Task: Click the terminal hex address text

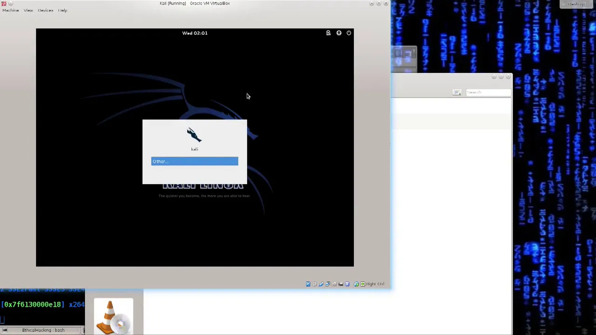Action: point(33,304)
